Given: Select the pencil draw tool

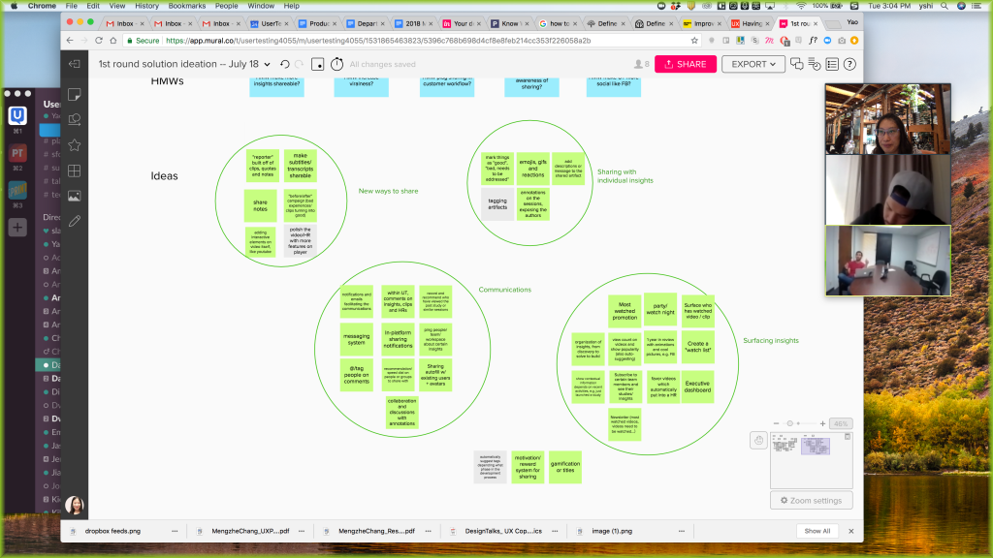Looking at the screenshot, I should click(74, 221).
